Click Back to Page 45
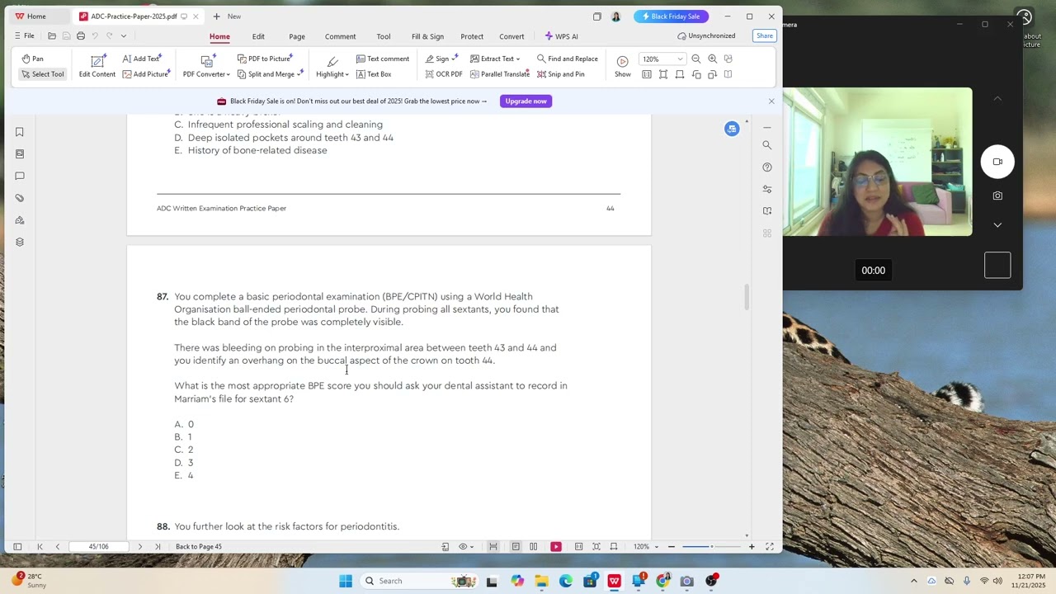The width and height of the screenshot is (1056, 594). (199, 547)
